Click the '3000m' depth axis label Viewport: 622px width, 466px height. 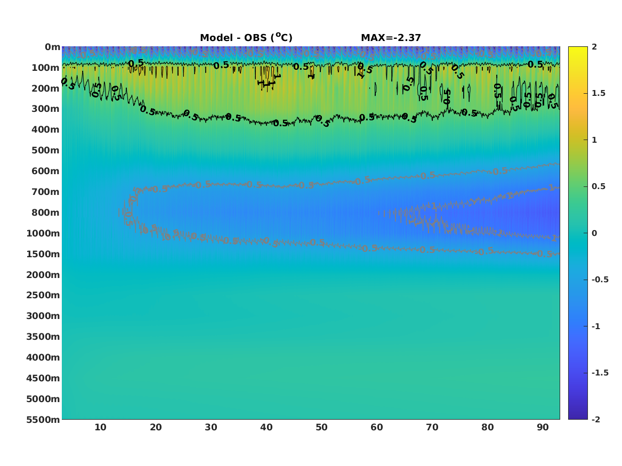[x=43, y=316]
